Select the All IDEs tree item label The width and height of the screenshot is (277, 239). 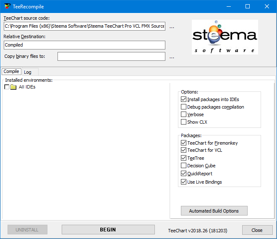(27, 87)
